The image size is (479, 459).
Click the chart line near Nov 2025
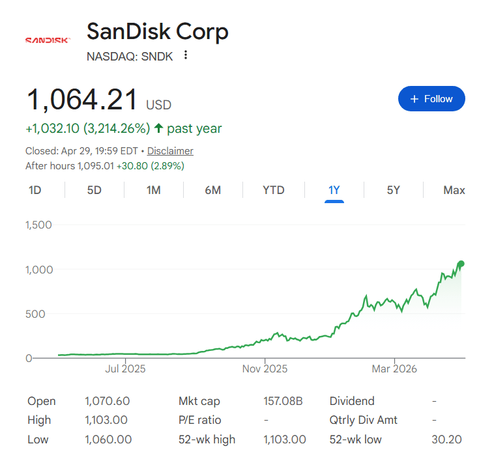click(x=265, y=340)
